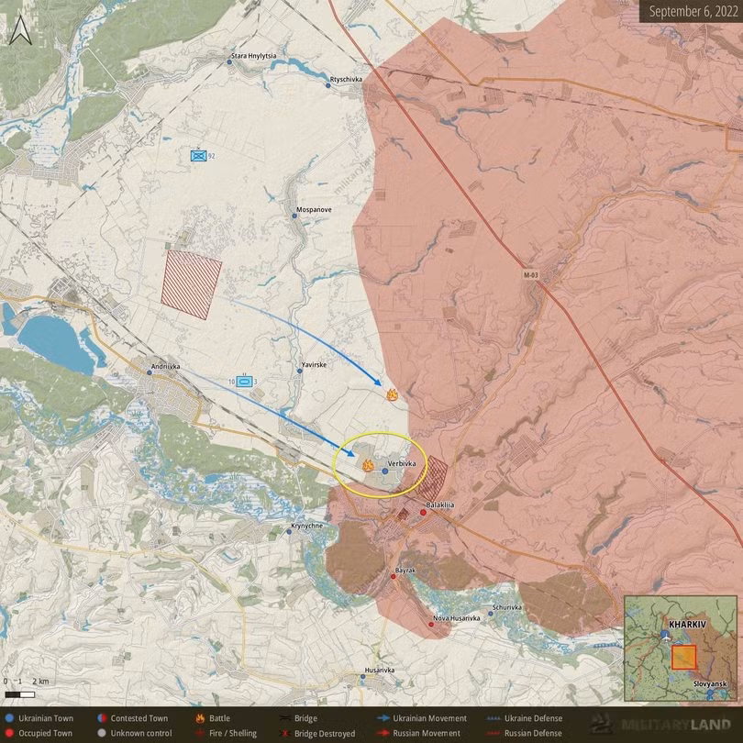Click the KHARKIV label in the inset map
This screenshot has width=743, height=743.
coord(687,624)
